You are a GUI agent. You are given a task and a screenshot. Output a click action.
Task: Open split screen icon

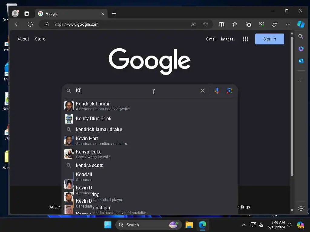221,24
